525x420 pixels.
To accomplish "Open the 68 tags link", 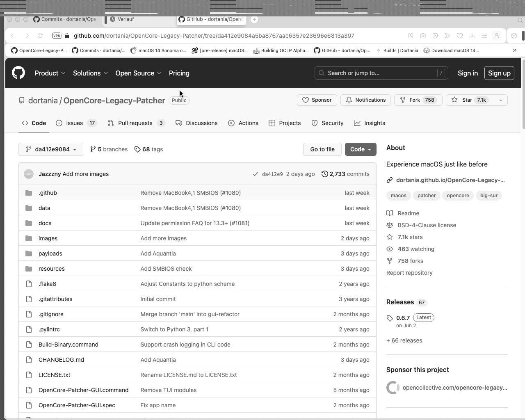I will click(148, 149).
